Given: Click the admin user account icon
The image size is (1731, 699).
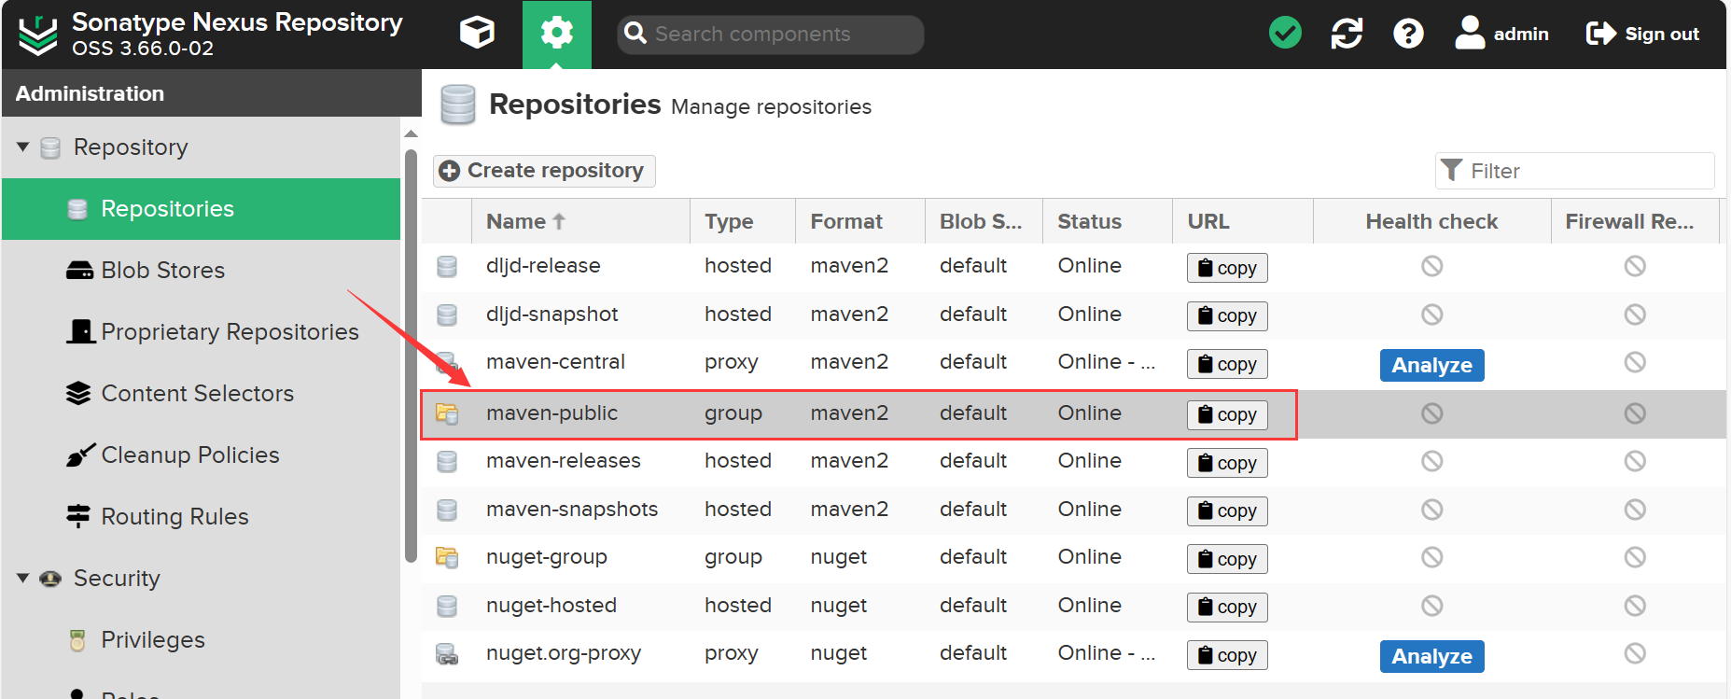Looking at the screenshot, I should (1470, 34).
